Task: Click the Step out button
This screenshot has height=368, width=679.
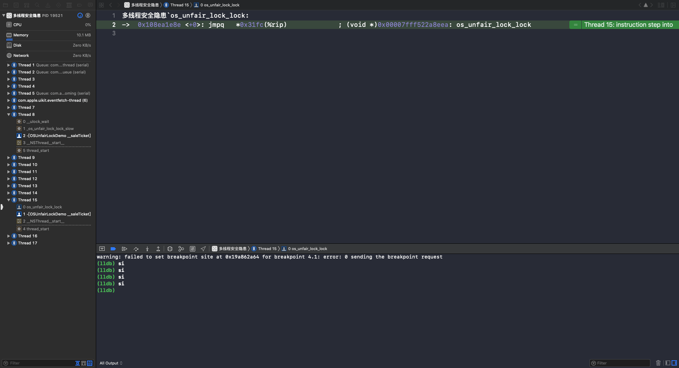Action: click(x=158, y=249)
